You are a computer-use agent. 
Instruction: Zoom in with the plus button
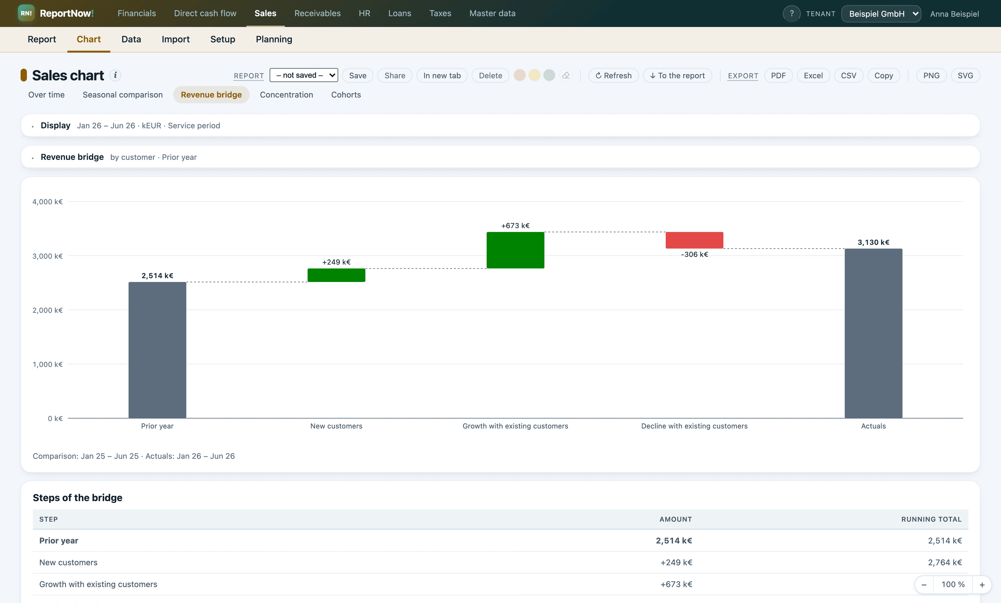[982, 584]
